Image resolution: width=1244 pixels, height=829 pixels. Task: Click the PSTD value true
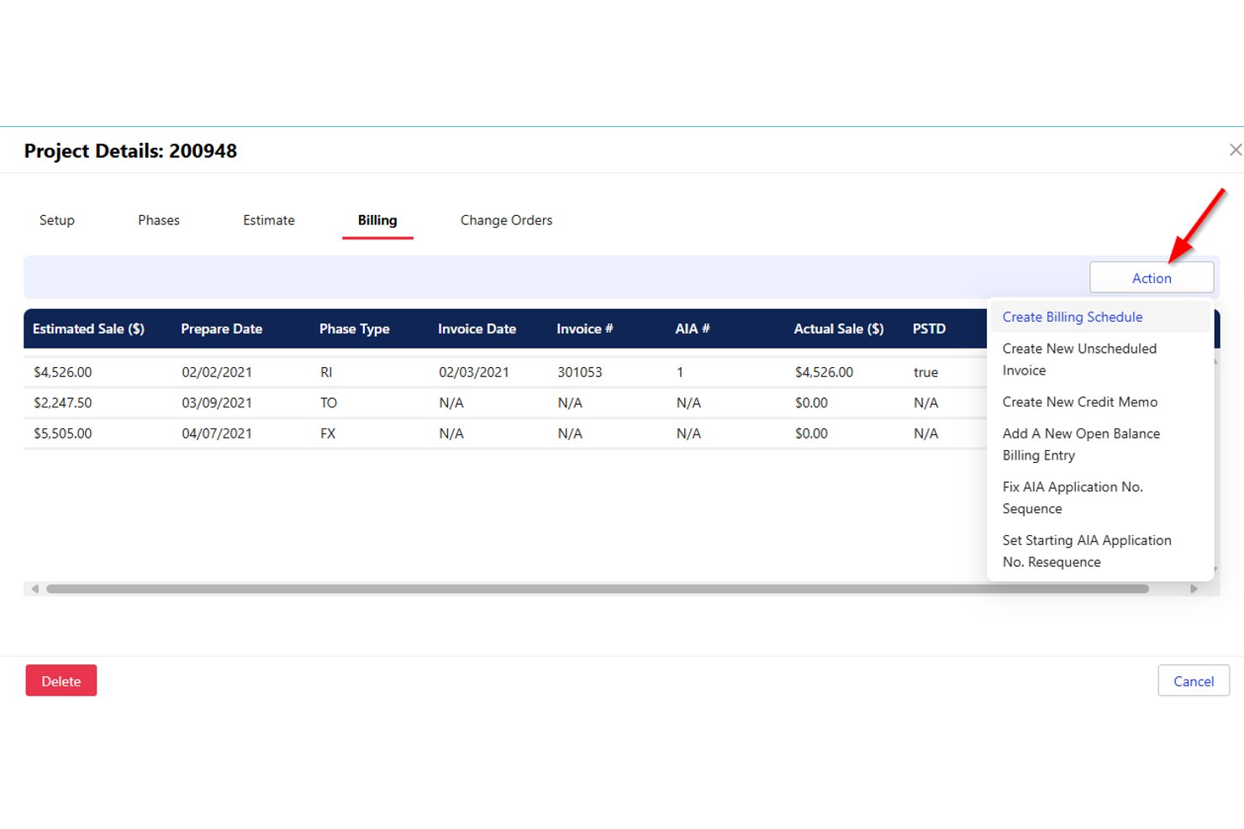tap(925, 372)
